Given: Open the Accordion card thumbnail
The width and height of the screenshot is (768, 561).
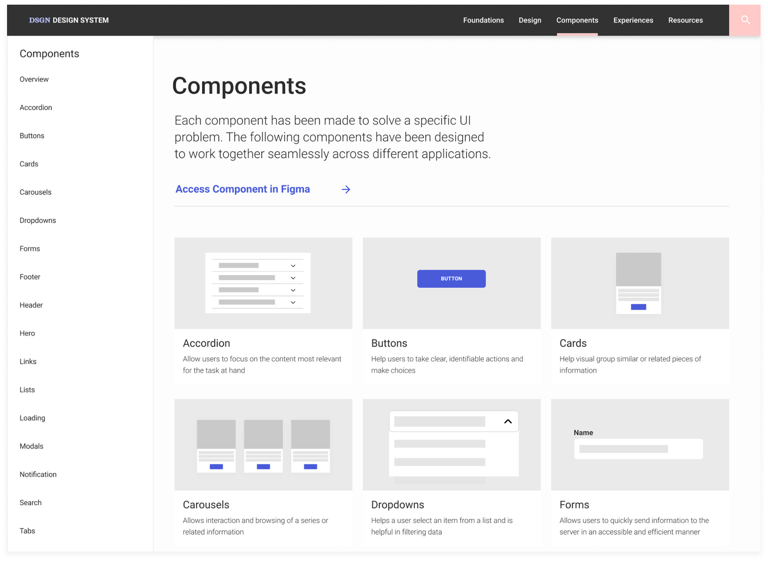Looking at the screenshot, I should click(x=263, y=283).
